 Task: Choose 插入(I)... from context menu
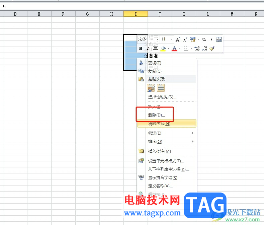pos(167,106)
